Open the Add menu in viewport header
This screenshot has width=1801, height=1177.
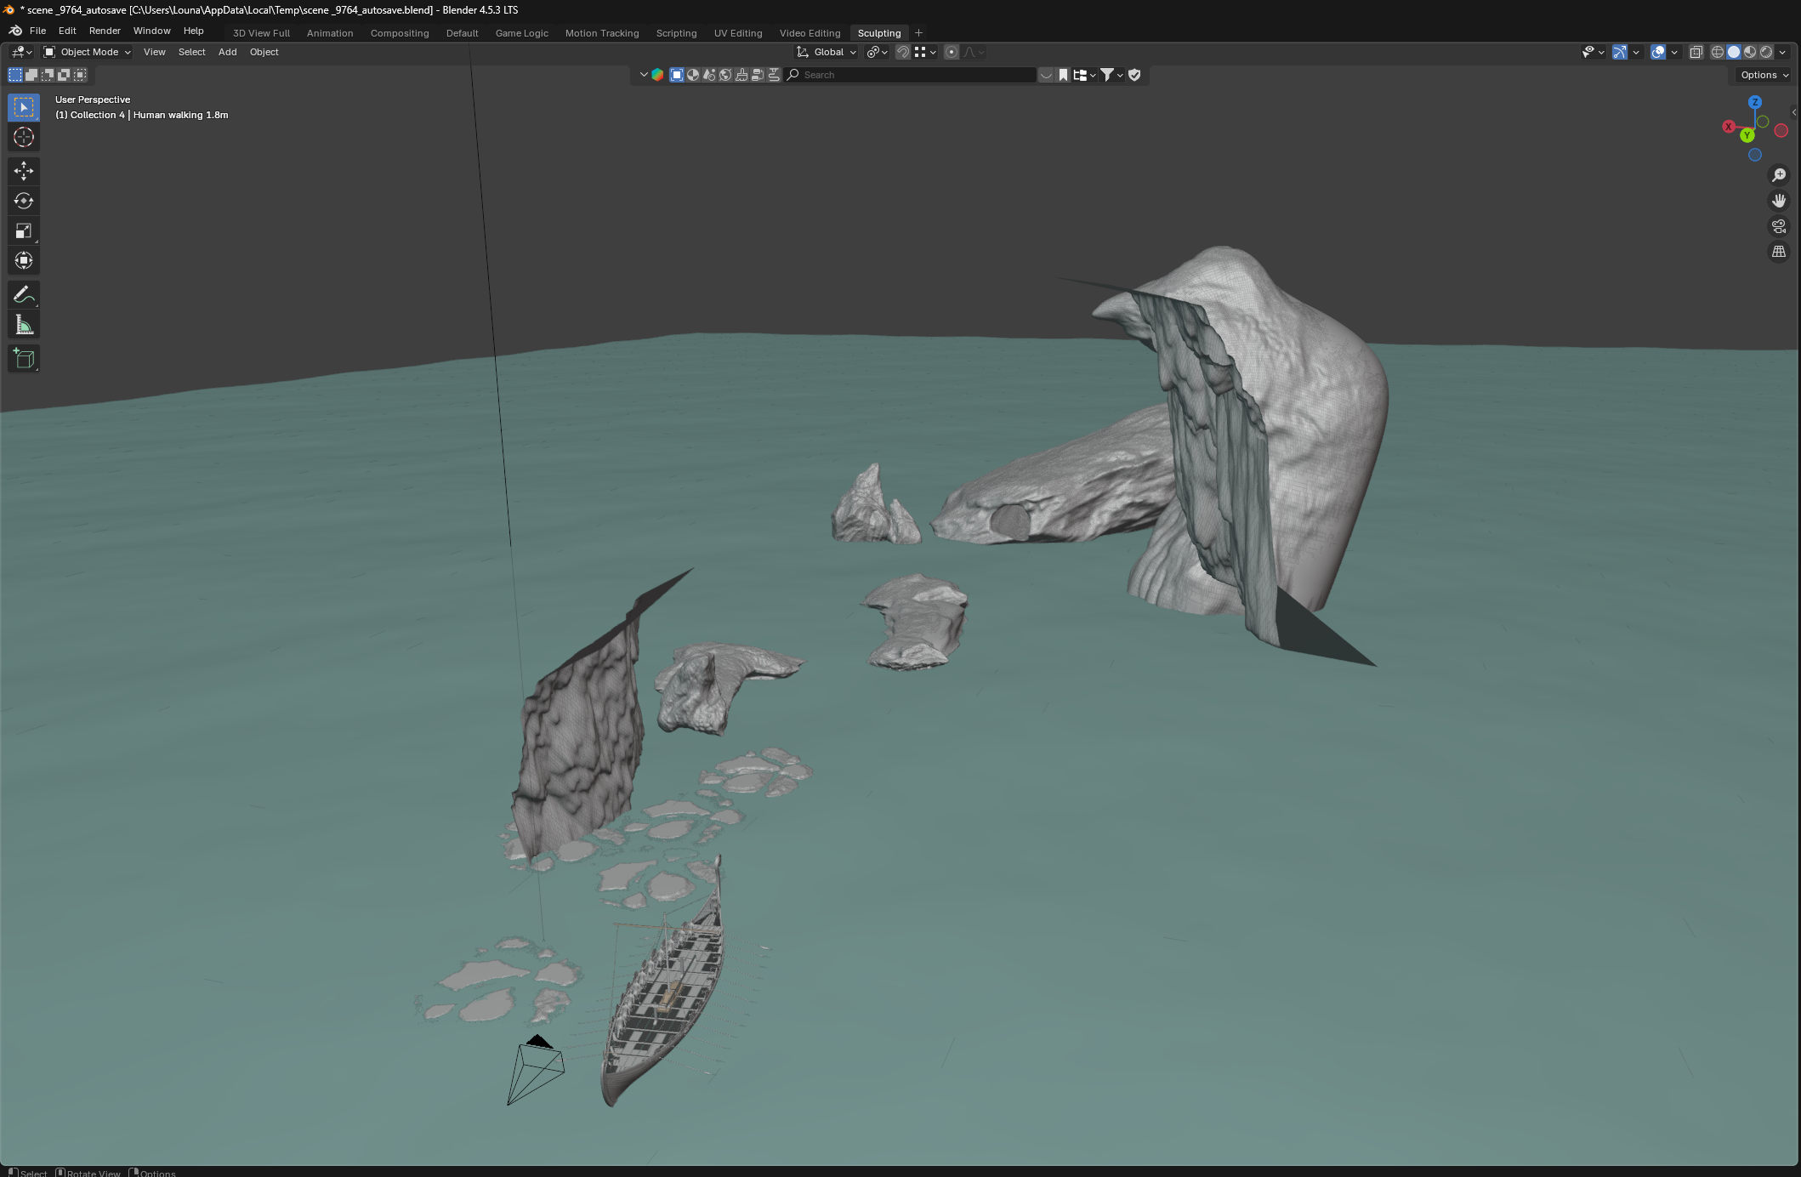click(x=227, y=52)
